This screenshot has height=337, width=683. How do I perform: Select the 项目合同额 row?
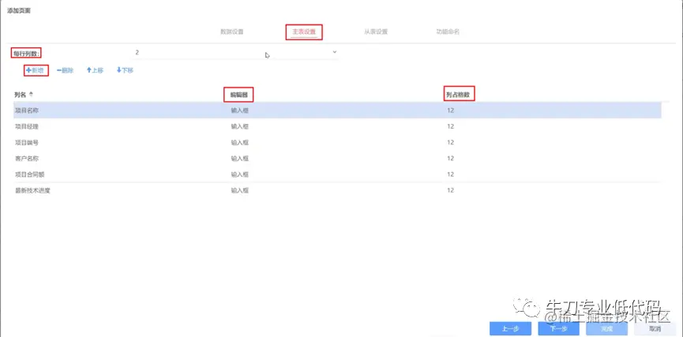pos(337,174)
